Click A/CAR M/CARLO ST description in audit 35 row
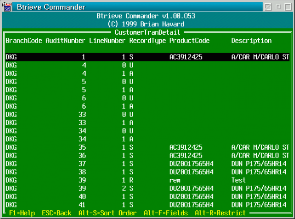The width and height of the screenshot is (295, 219). click(260, 147)
